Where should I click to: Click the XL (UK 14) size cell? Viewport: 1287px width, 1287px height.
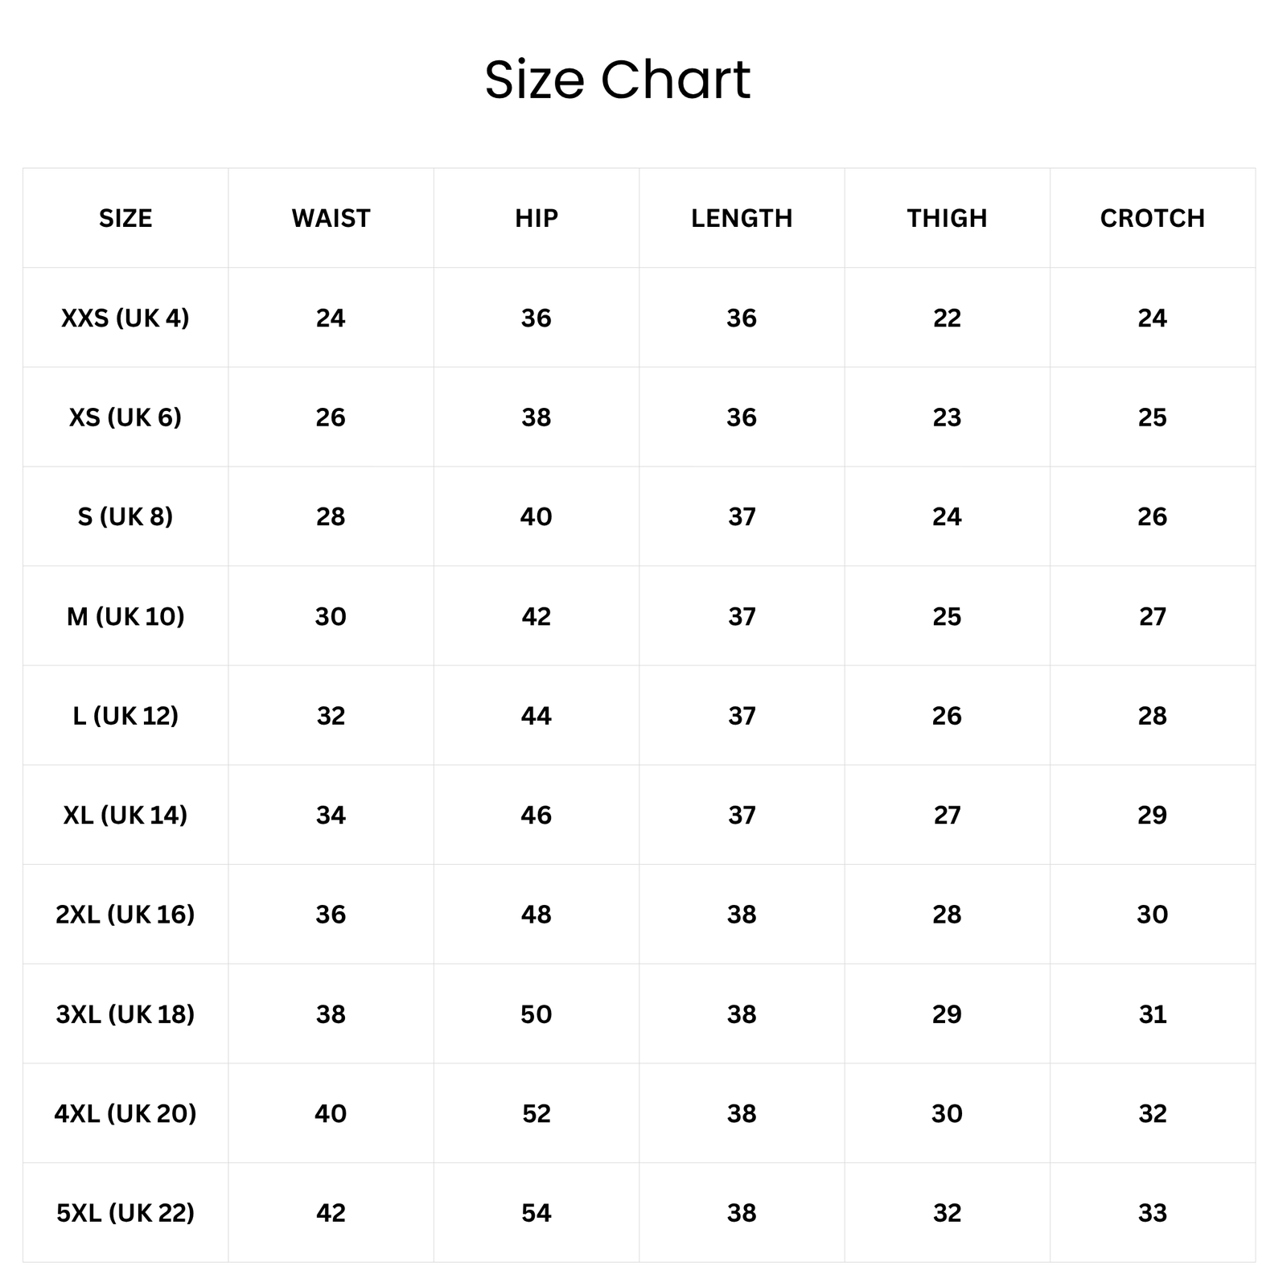pyautogui.click(x=125, y=815)
